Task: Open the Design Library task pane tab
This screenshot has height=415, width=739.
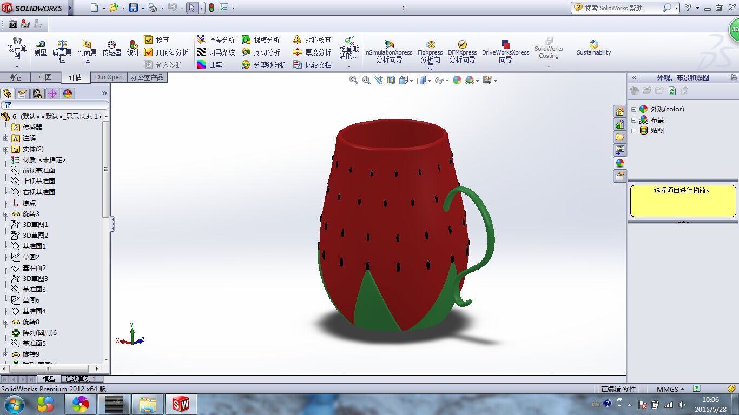Action: [x=619, y=124]
